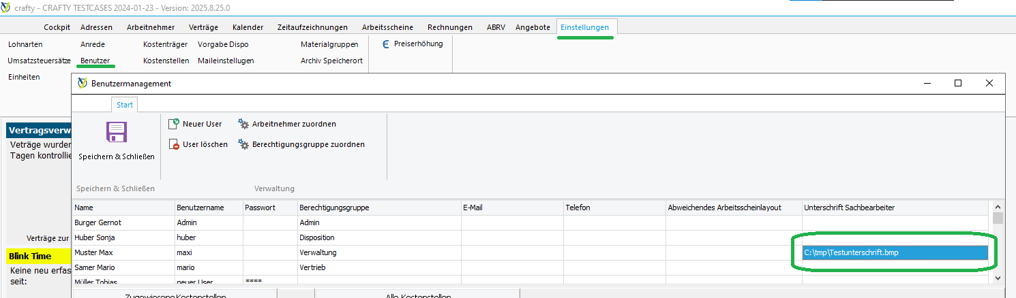Viewport: 1016px width, 298px height.
Task: Maximize the Benutzermanagement window
Action: [x=958, y=83]
